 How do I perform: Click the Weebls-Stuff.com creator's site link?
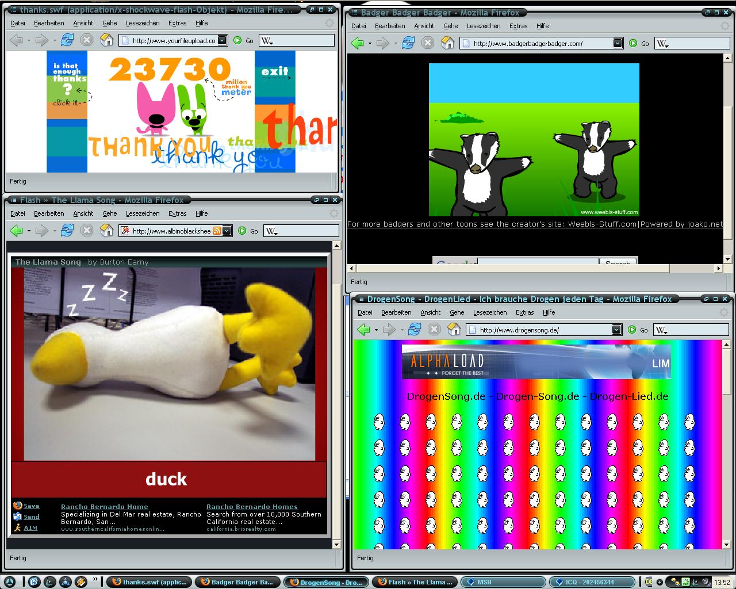(602, 224)
